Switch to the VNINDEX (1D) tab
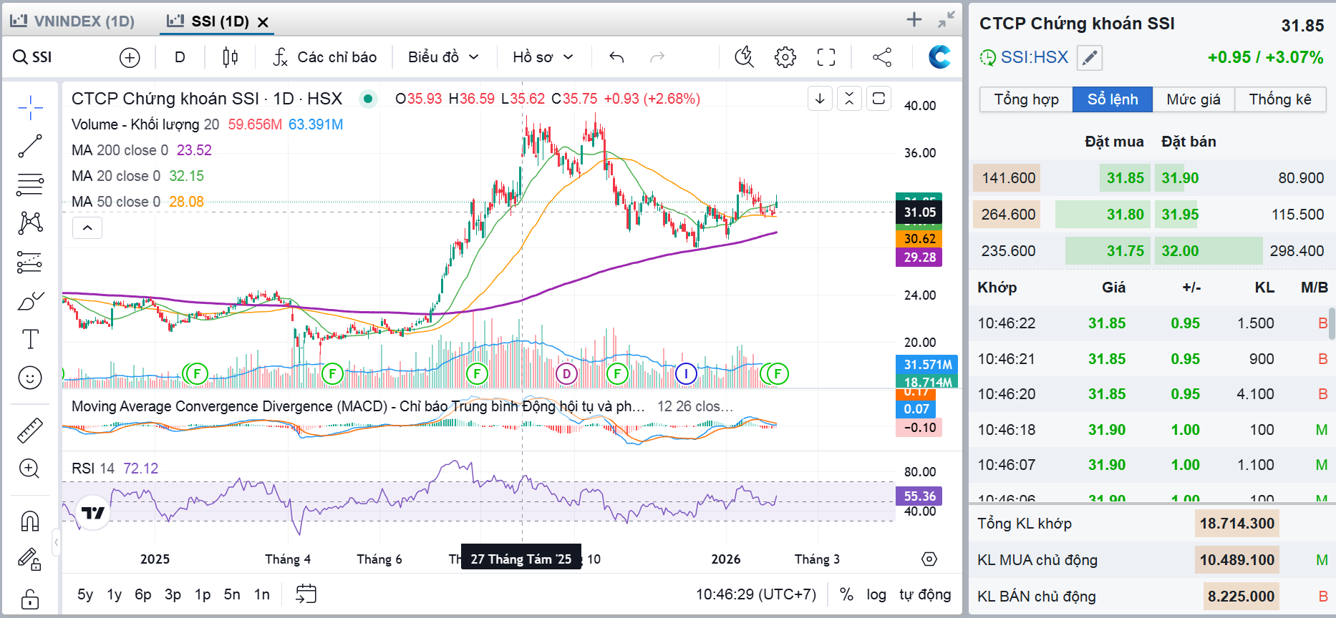The image size is (1336, 618). (73, 21)
